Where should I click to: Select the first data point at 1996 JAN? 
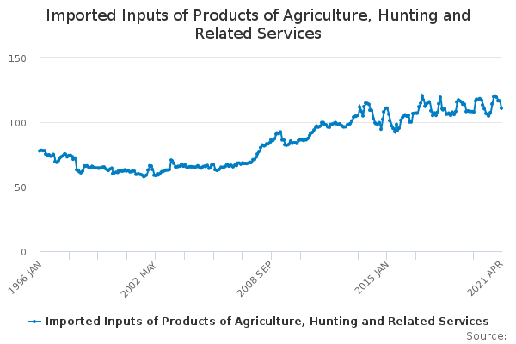(x=40, y=150)
